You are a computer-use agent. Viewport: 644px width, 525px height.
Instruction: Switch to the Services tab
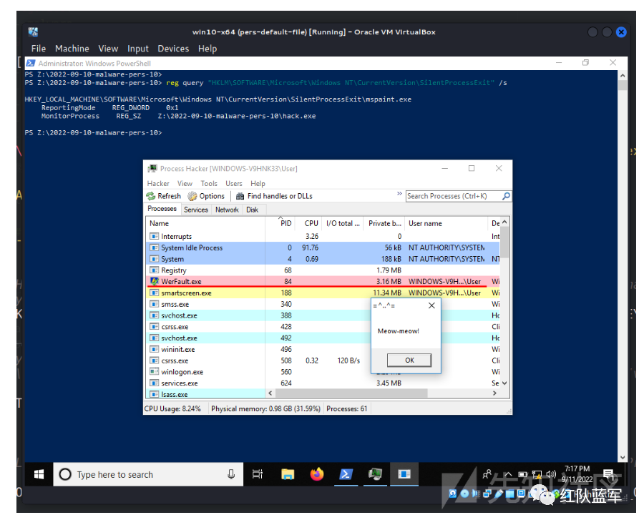click(x=196, y=210)
